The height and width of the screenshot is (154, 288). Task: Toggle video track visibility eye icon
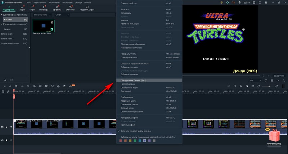(x=11, y=127)
